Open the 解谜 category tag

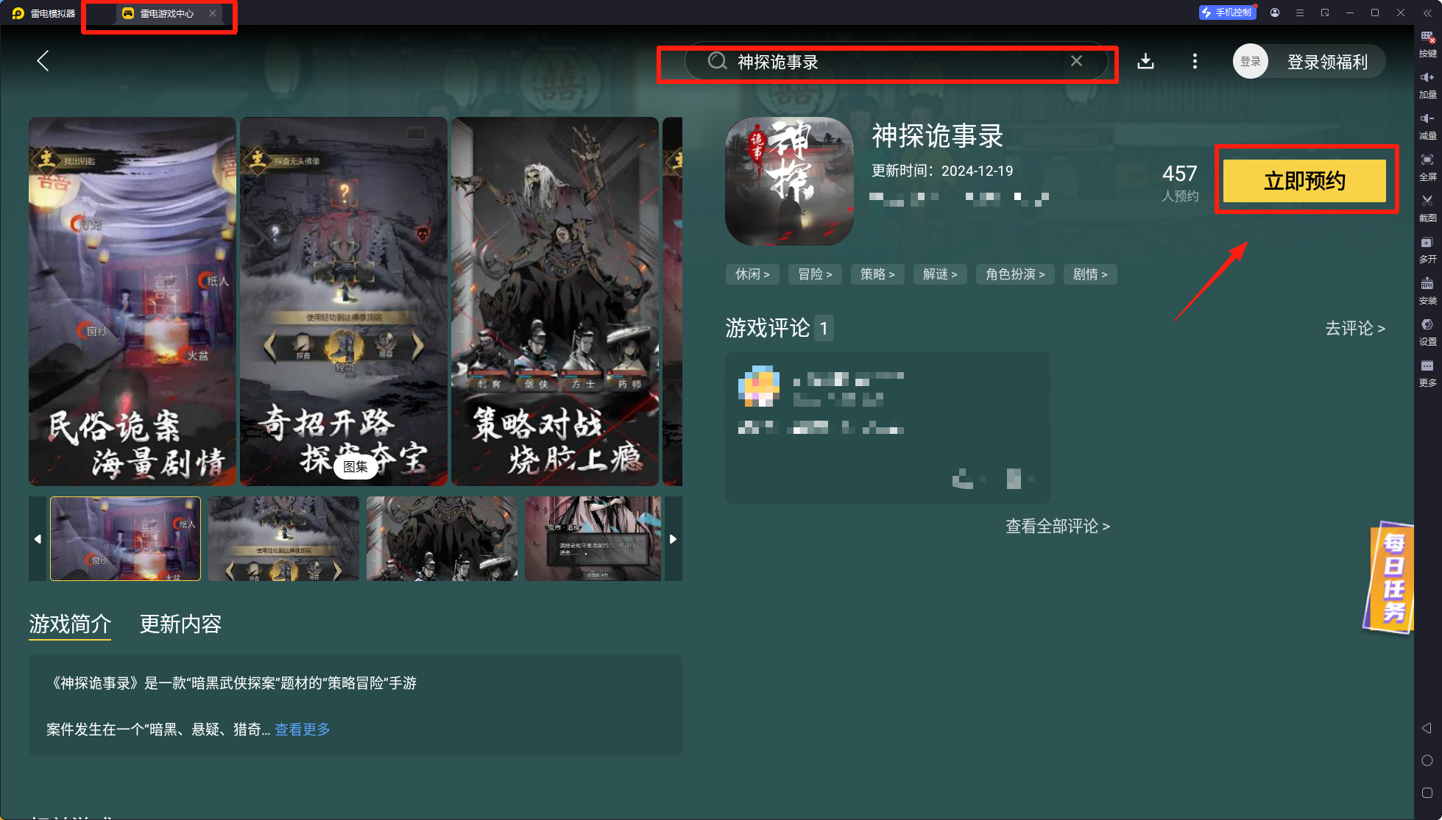point(940,274)
